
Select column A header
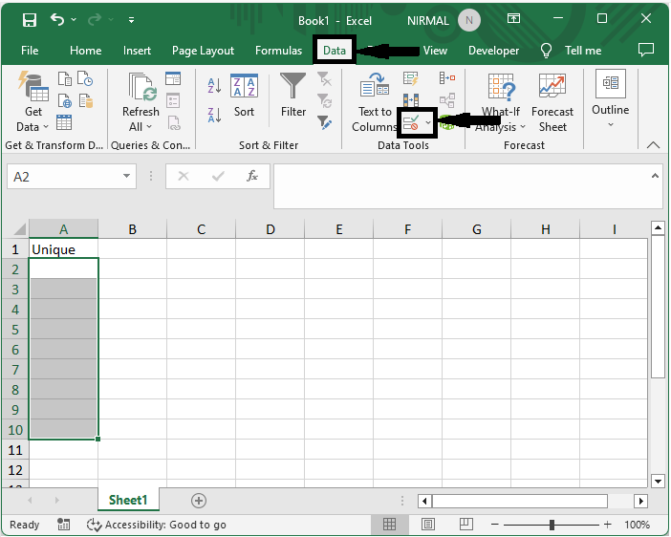[63, 229]
